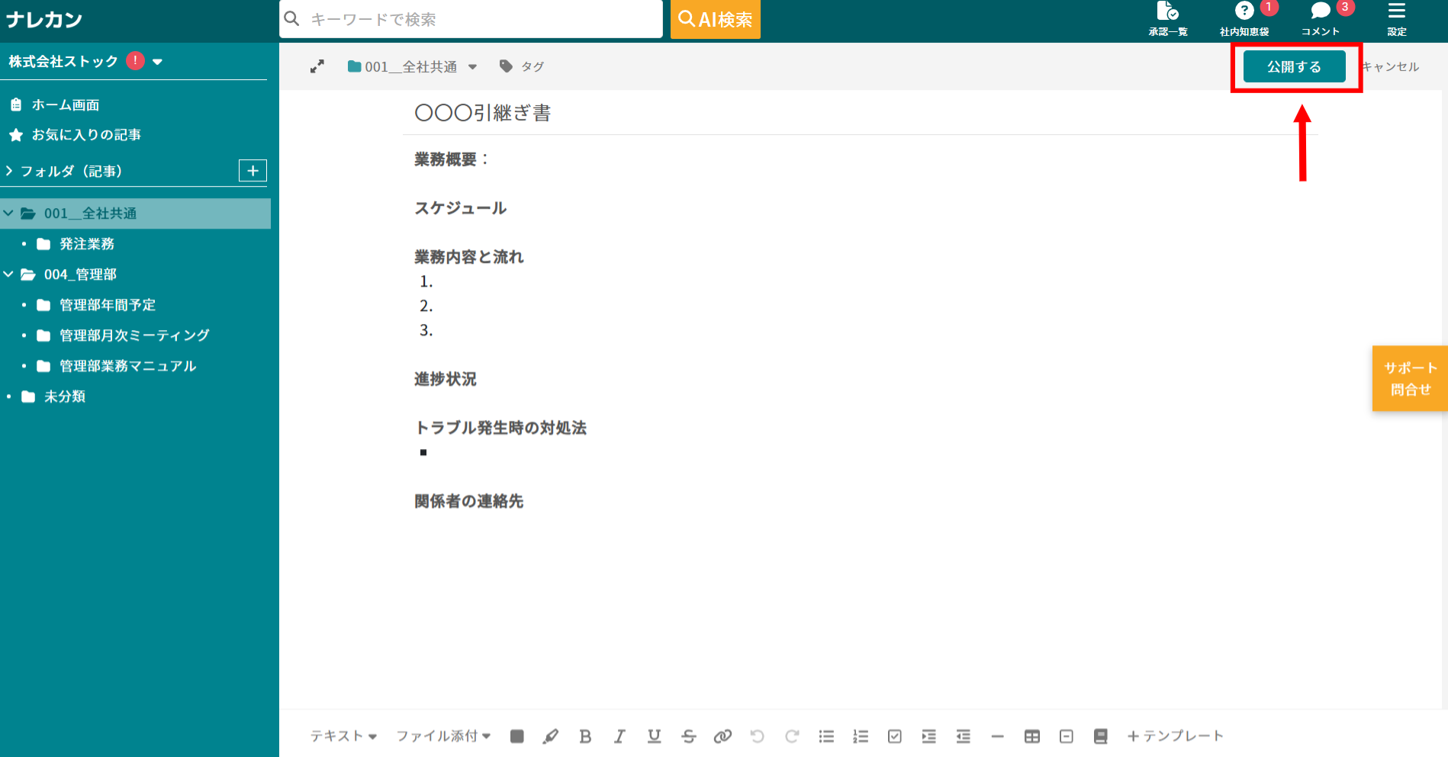
Task: Open the テキスト style dropdown
Action: coord(343,736)
